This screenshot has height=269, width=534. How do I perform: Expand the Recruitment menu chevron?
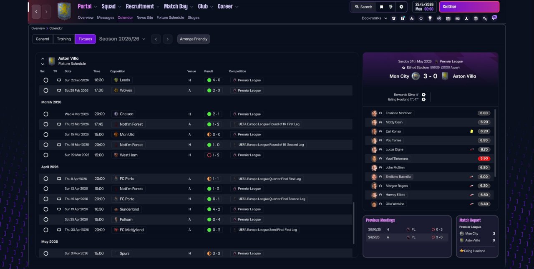(158, 7)
